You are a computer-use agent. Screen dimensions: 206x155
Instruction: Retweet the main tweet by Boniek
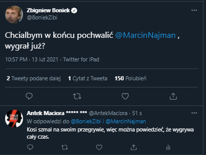click(77, 95)
